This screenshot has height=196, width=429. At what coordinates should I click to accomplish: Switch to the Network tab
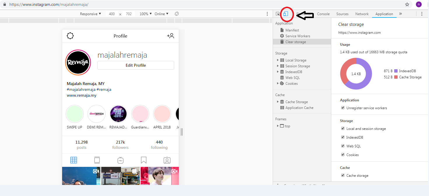362,14
